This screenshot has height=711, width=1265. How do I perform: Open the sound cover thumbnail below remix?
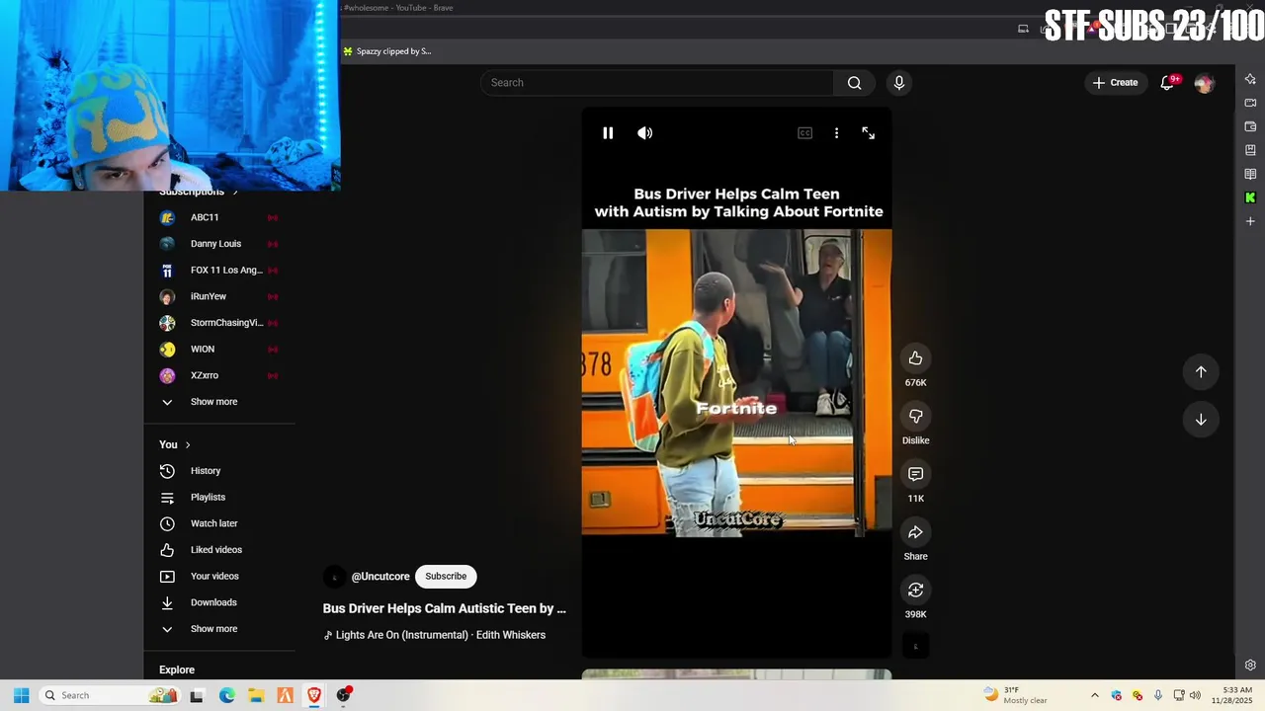click(915, 647)
